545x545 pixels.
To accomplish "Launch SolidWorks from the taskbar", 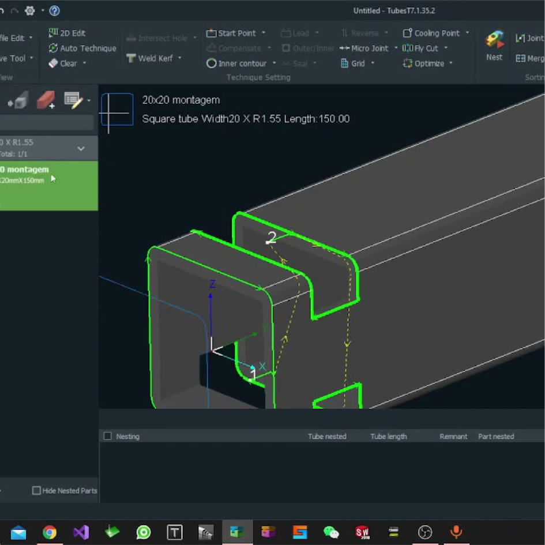I will 362,532.
